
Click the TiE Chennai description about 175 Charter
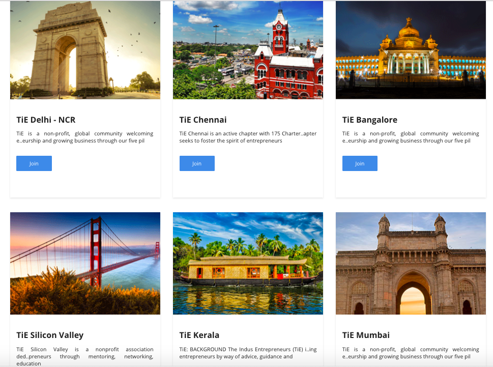coord(248,137)
